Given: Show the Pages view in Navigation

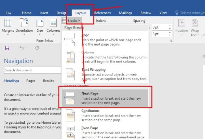Looking at the screenshot, I should pos(31,81).
